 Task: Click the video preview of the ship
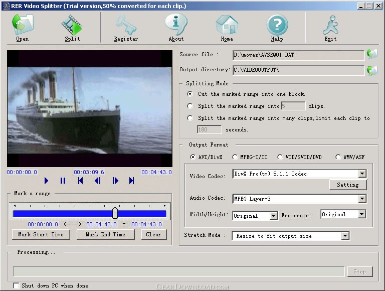click(x=90, y=110)
